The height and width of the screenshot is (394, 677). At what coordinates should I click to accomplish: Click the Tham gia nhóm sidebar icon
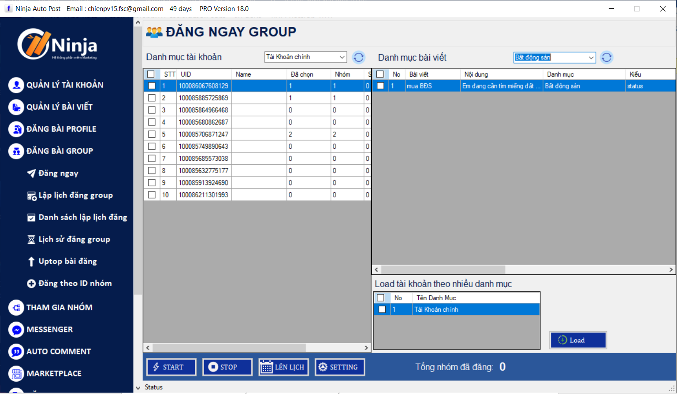point(16,307)
